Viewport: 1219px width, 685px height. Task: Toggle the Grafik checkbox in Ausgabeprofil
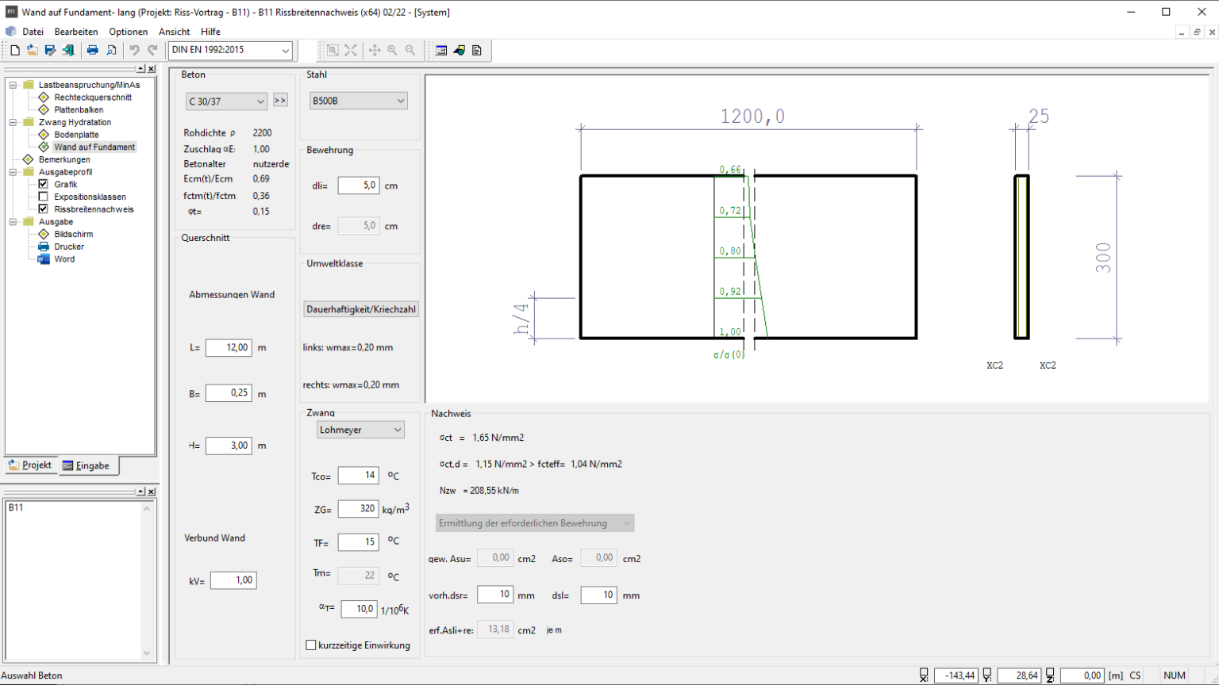pyautogui.click(x=44, y=184)
